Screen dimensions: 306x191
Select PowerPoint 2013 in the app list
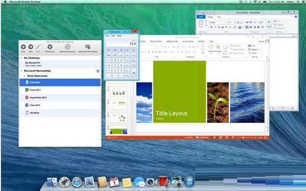(60, 98)
